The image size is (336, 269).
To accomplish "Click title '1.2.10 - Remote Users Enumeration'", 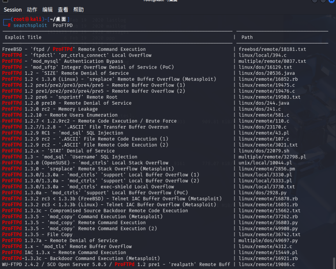I will (x=71, y=115).
